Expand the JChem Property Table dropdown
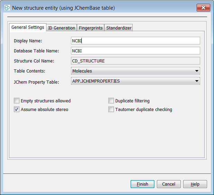 pyautogui.click(x=135, y=81)
